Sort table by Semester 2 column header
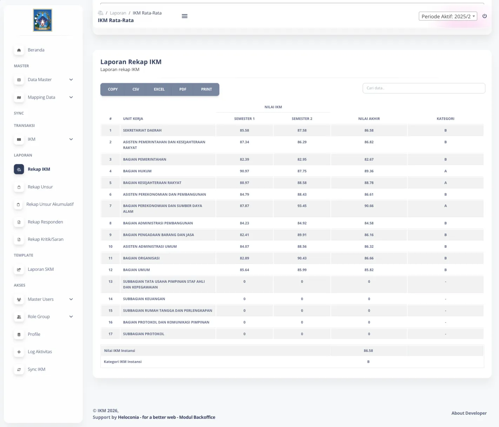Viewport: 499px width, 427px height. point(302,119)
